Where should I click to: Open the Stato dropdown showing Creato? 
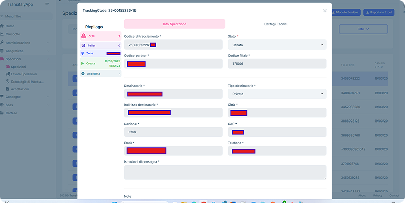point(277,45)
